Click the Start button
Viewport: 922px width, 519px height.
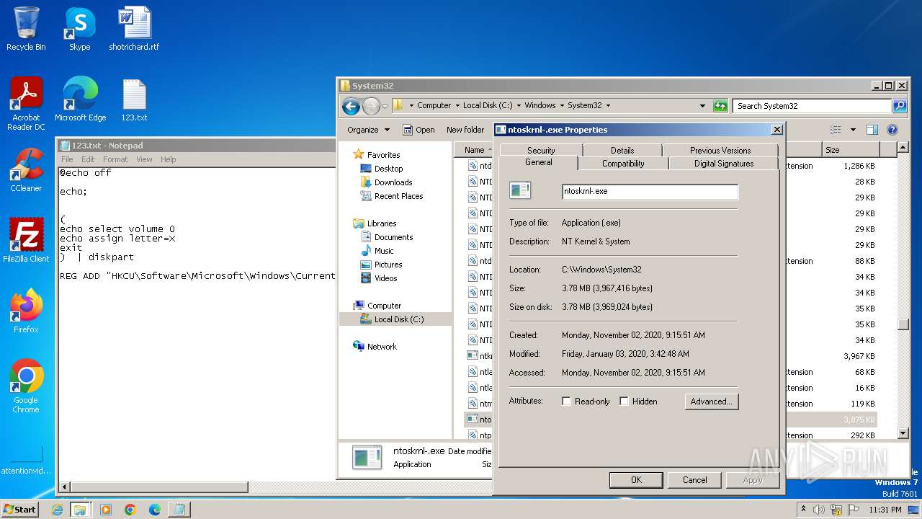coord(19,509)
